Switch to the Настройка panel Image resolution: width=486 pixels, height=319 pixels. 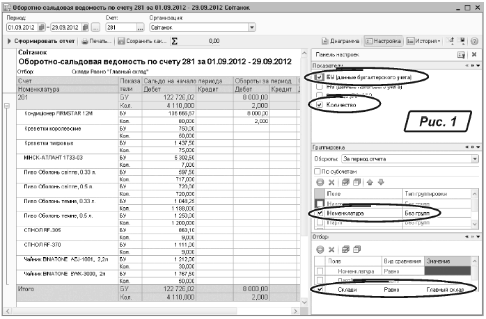pos(383,41)
